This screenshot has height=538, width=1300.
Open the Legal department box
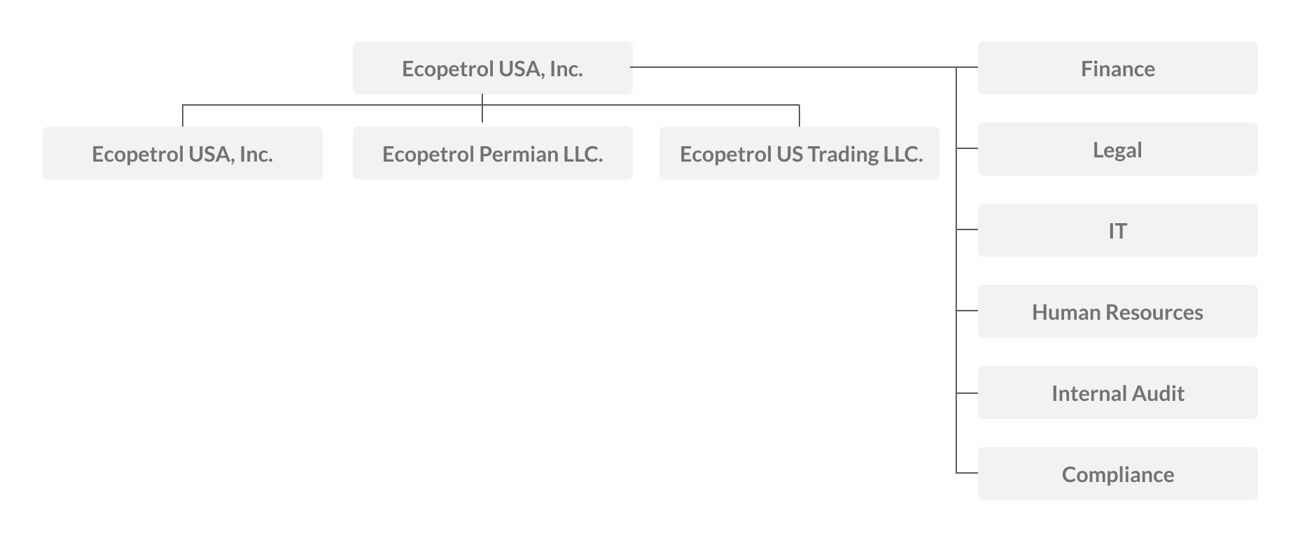1117,149
